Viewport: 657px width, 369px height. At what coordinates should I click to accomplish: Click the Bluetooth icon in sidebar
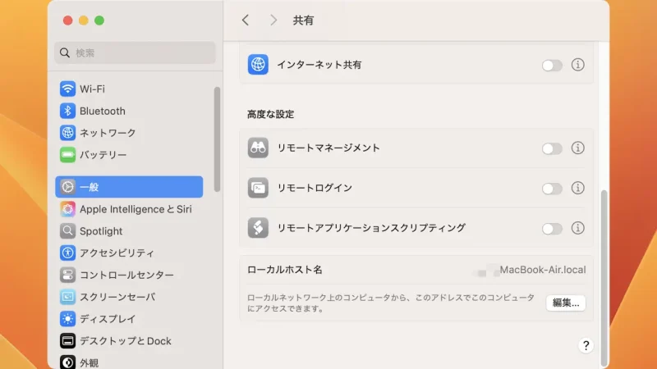tap(67, 111)
